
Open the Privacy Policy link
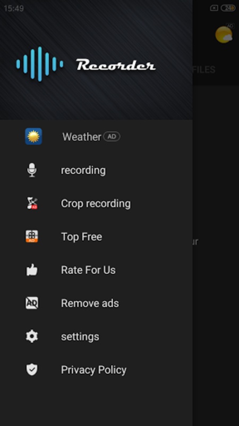96,370
